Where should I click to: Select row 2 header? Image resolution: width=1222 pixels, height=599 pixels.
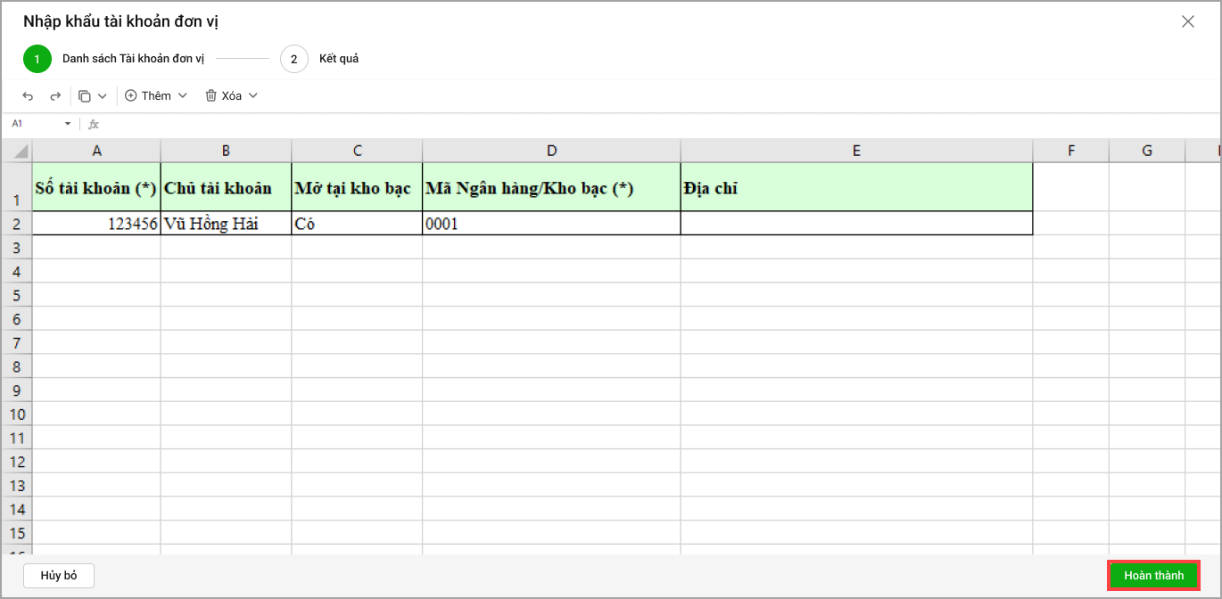[16, 224]
